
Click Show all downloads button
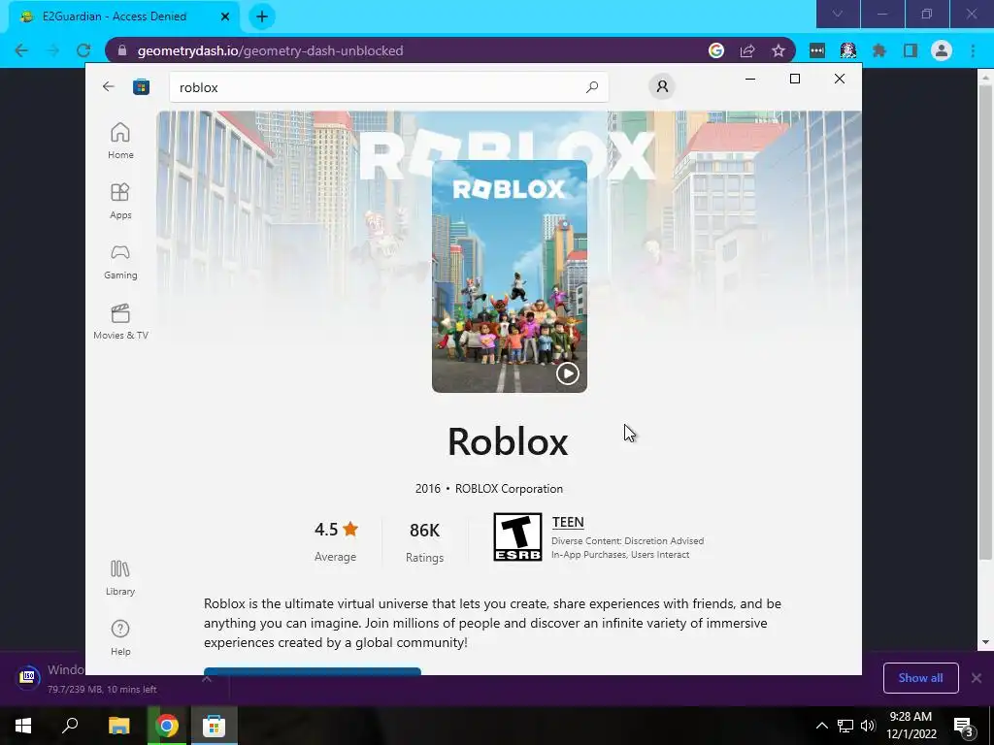click(920, 678)
